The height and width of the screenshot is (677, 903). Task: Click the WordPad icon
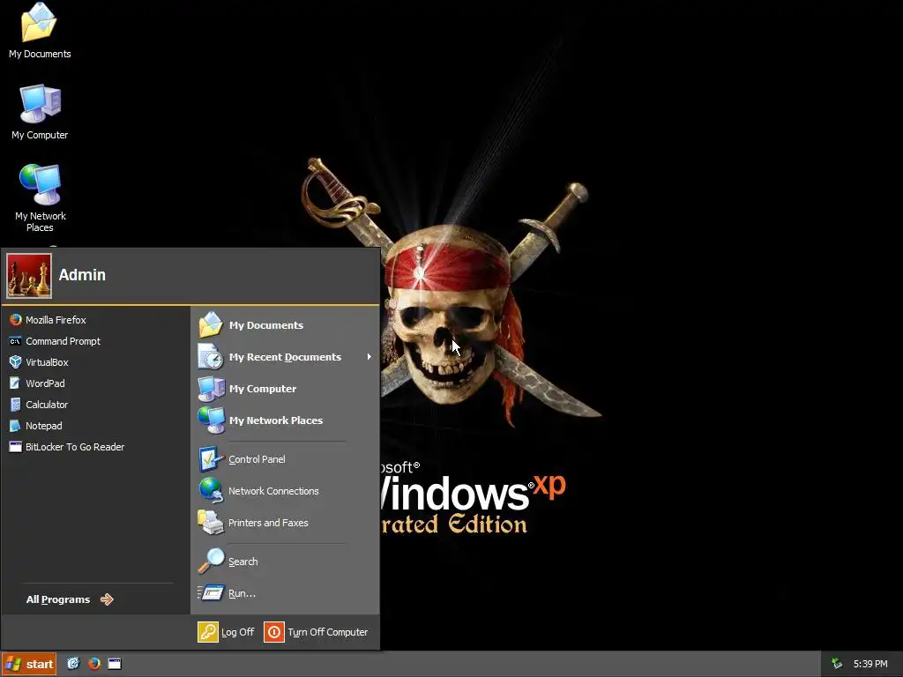click(x=16, y=383)
